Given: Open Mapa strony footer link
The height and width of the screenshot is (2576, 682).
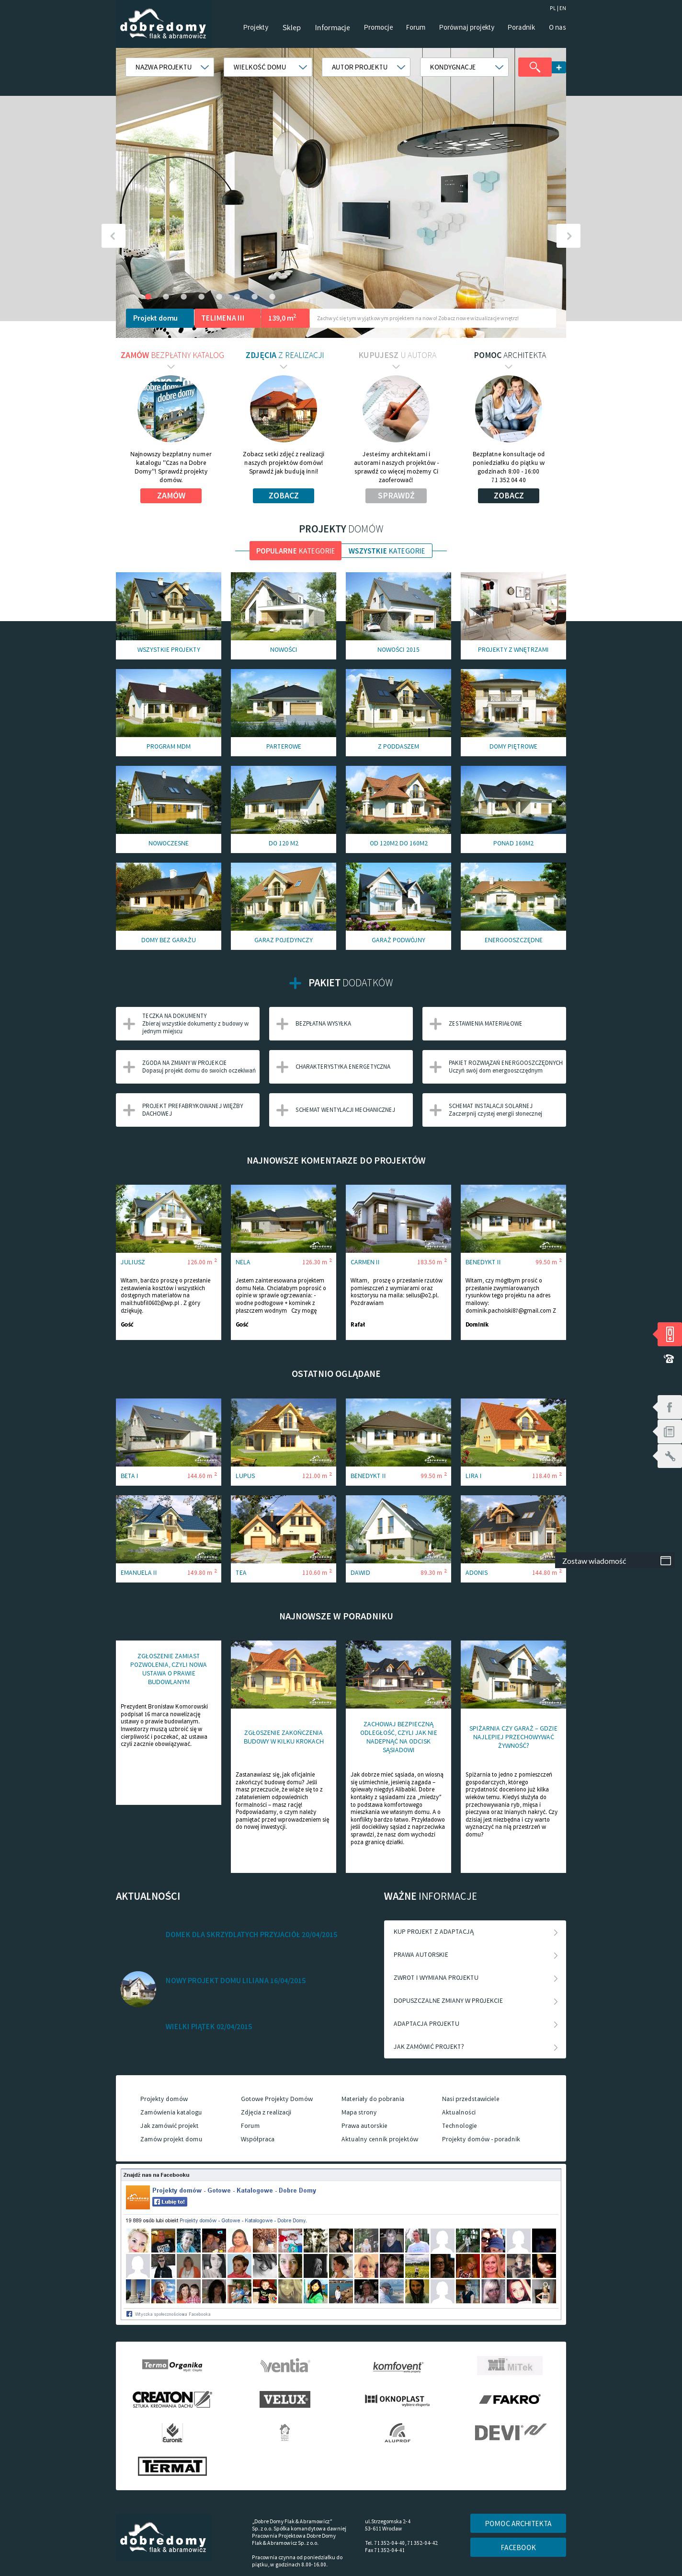Looking at the screenshot, I should [x=359, y=2112].
